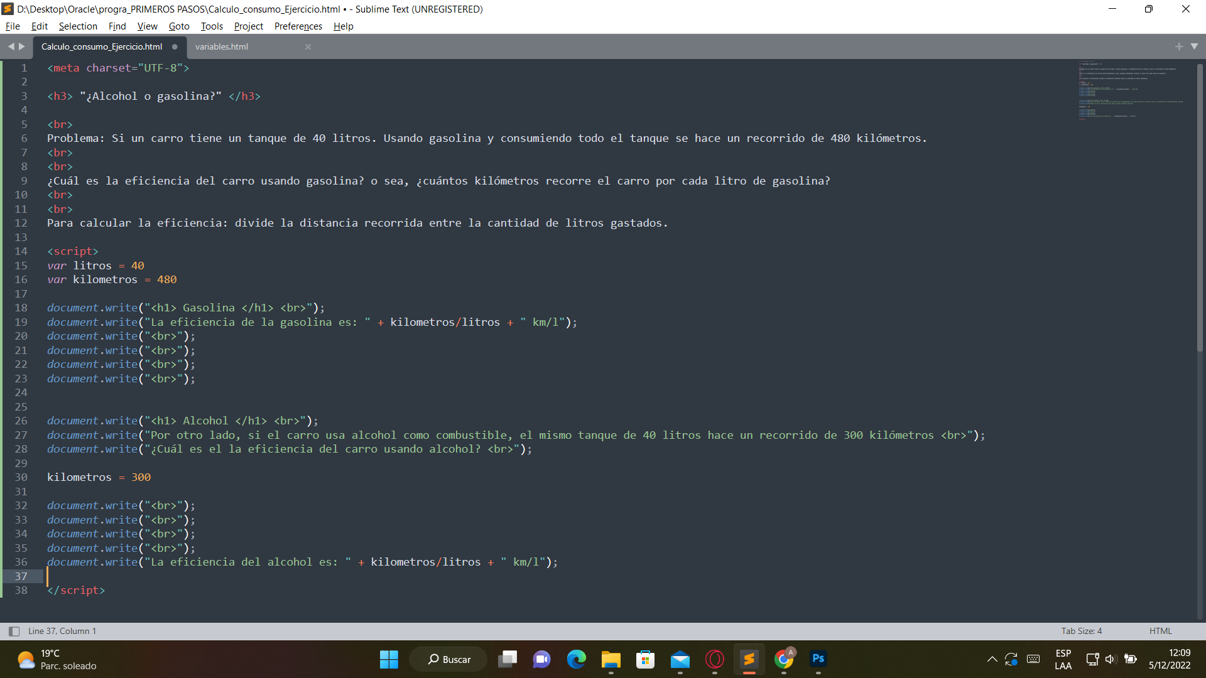Open the Chat app in taskbar
Viewport: 1206px width, 678px height.
coord(541,659)
